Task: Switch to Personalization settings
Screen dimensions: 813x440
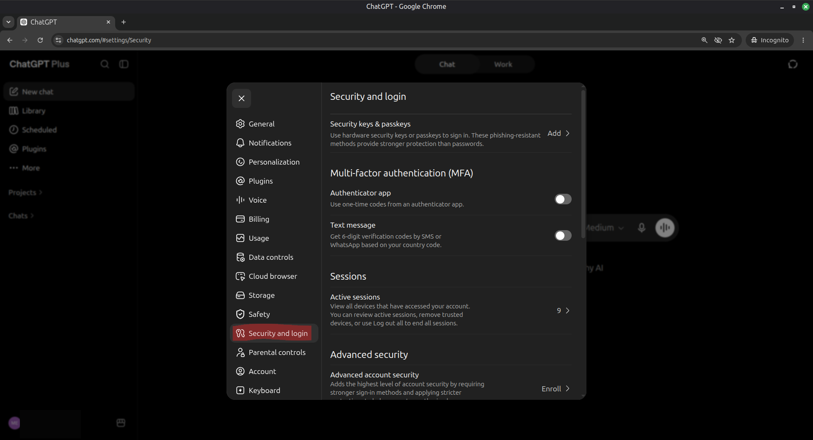Action: pyautogui.click(x=274, y=162)
